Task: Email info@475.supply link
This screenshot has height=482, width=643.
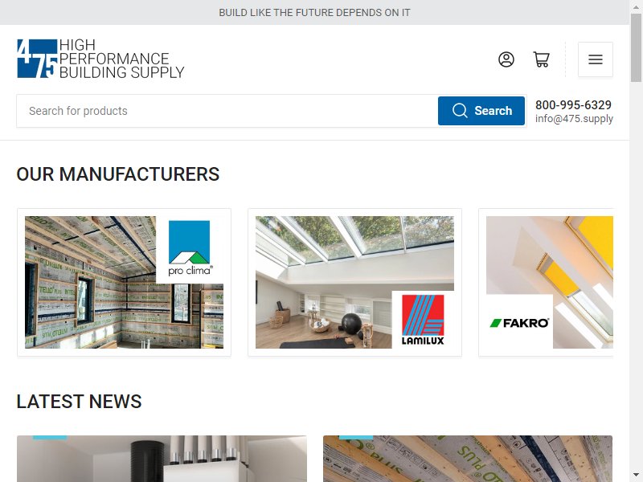Action: tap(574, 118)
